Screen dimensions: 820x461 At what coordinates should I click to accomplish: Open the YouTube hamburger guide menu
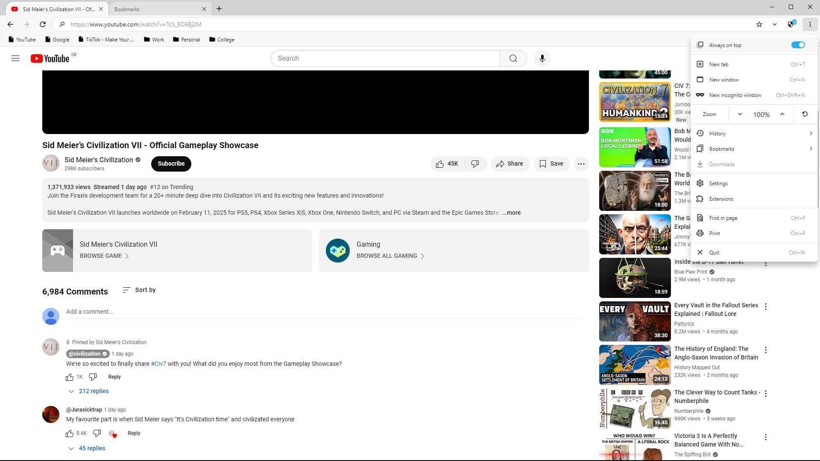[x=15, y=58]
